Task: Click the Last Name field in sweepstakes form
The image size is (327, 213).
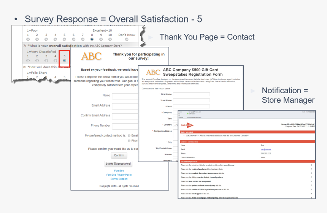Action: coord(191,100)
